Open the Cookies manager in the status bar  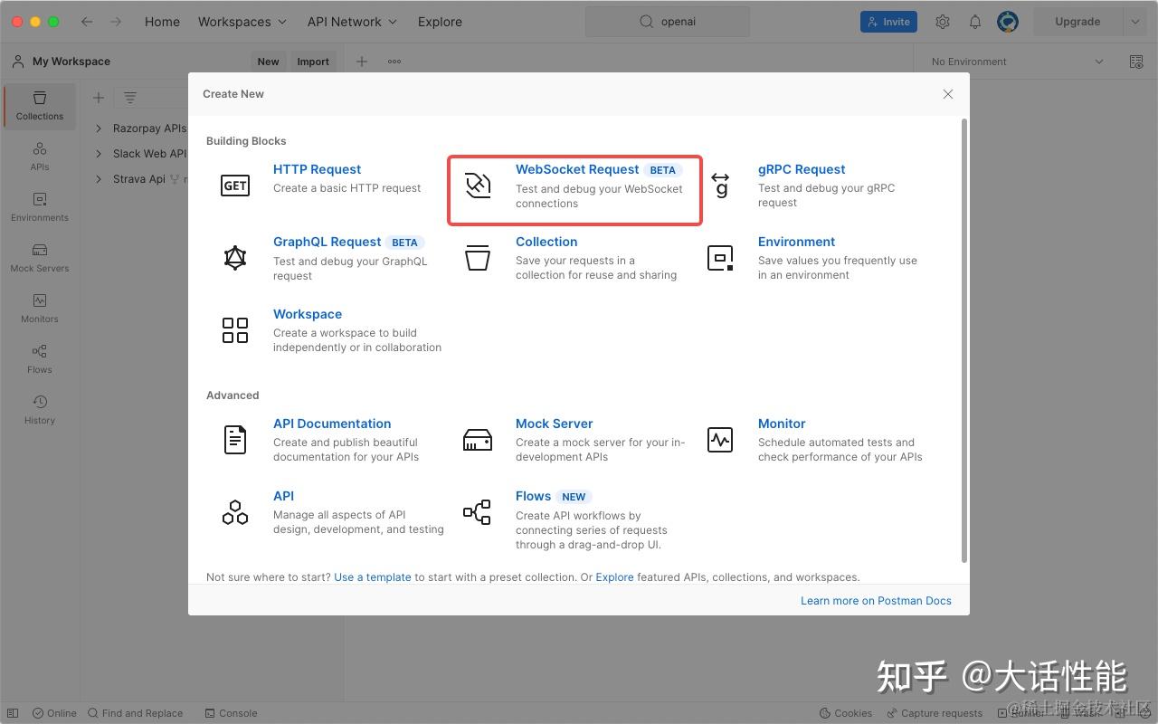846,712
